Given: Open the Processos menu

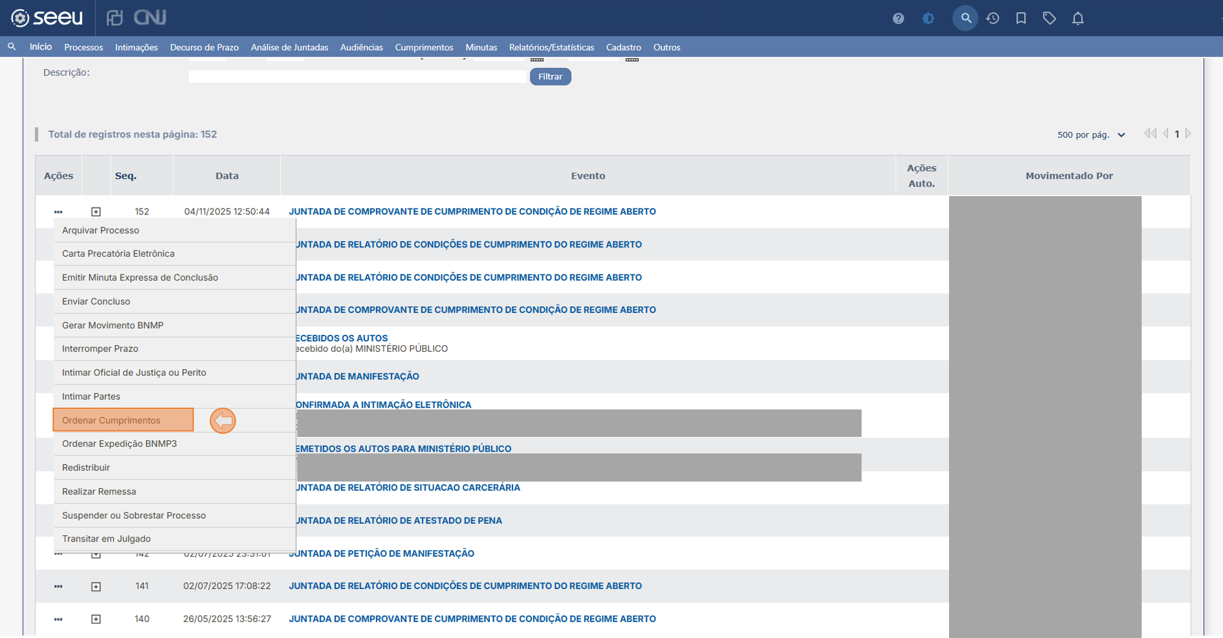Looking at the screenshot, I should [x=84, y=47].
